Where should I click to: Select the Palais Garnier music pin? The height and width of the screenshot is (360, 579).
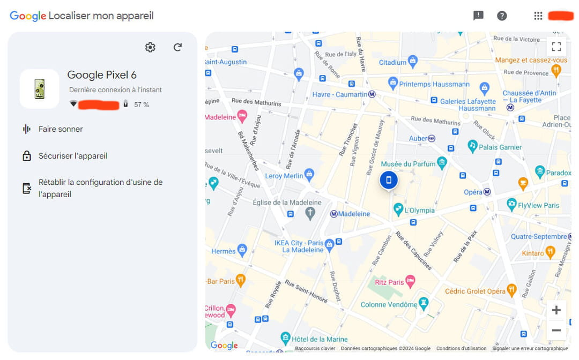pos(472,146)
